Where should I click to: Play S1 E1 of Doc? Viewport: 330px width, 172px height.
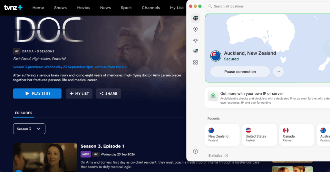(x=37, y=94)
